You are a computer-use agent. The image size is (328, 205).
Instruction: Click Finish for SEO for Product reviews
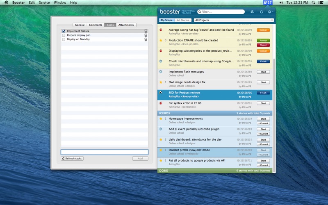point(263,93)
